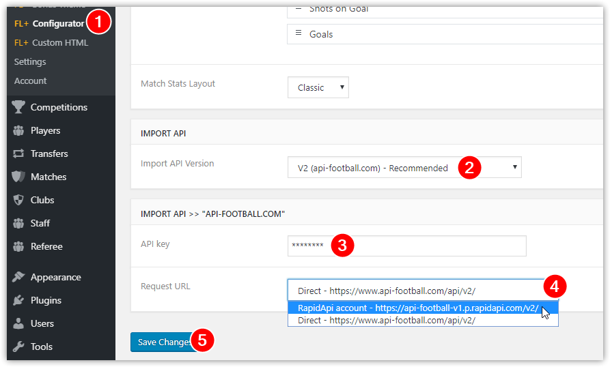Click the Match Stats Layout label

[x=178, y=83]
